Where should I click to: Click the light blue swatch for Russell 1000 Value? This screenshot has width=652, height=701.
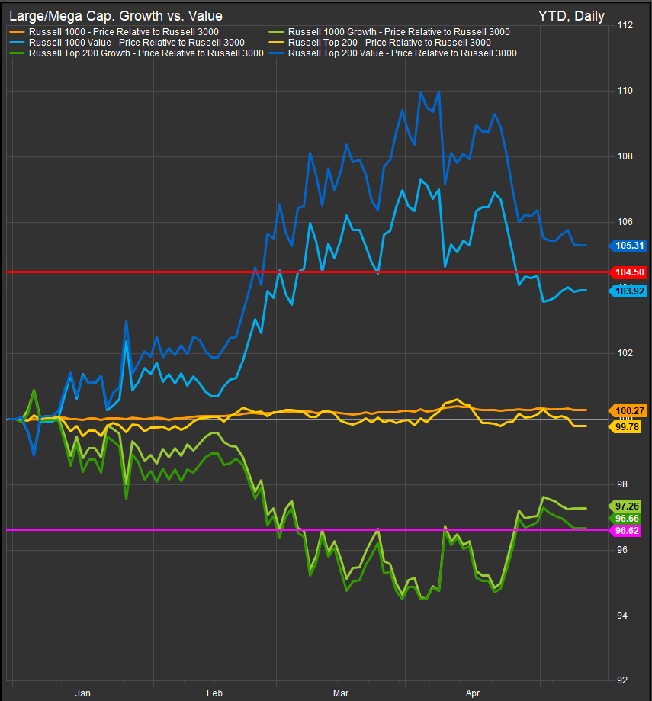(17, 43)
